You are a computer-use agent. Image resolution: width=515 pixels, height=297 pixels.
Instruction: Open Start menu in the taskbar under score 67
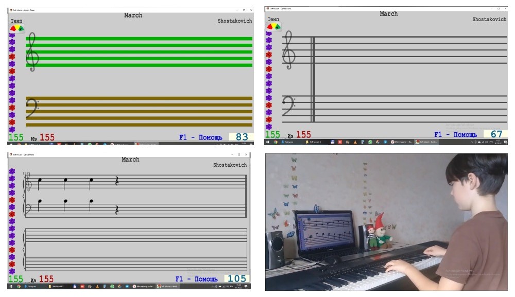point(267,142)
